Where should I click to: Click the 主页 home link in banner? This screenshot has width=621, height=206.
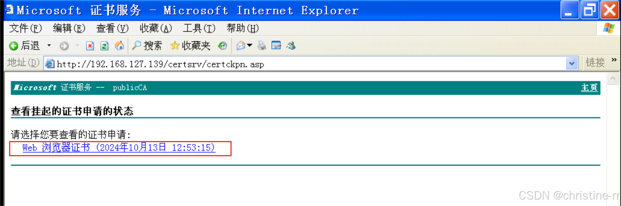(x=589, y=88)
